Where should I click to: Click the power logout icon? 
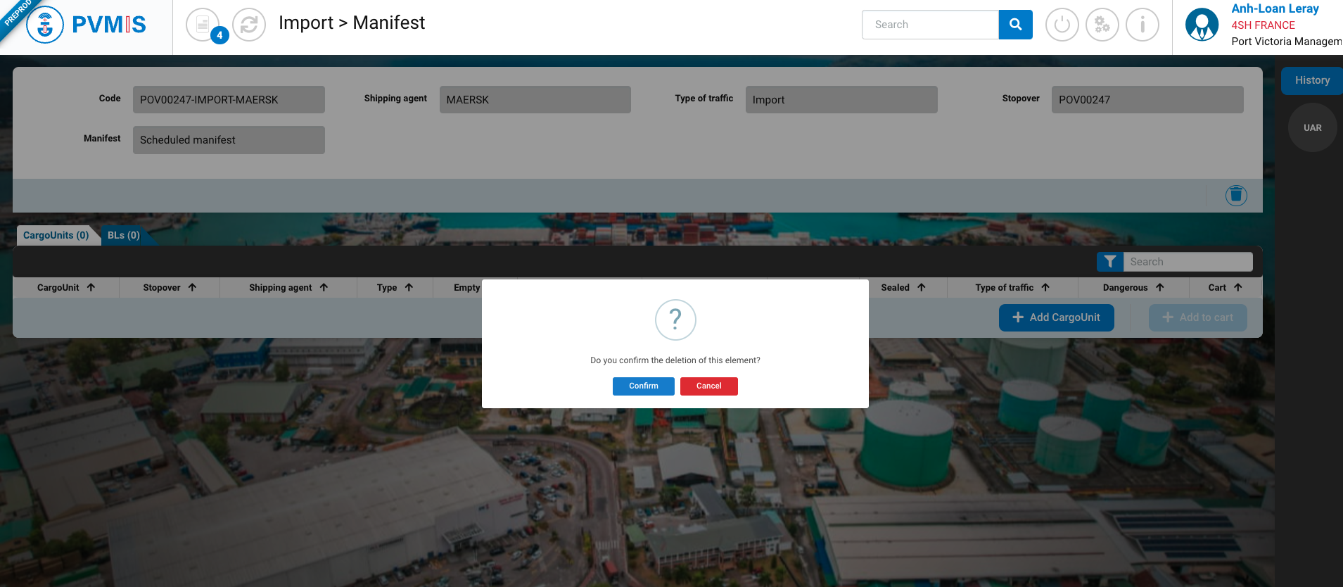coord(1062,25)
